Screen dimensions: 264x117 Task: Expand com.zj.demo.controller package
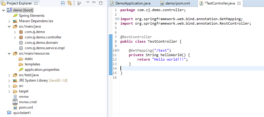(x=15, y=37)
